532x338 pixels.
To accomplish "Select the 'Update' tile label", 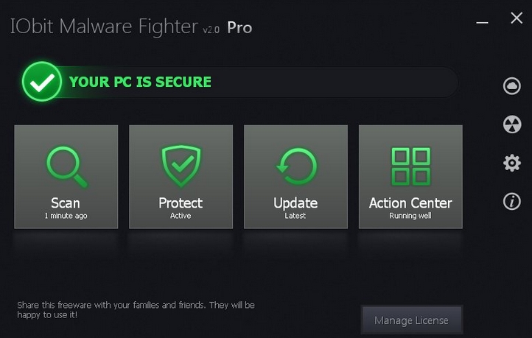I will click(x=295, y=203).
